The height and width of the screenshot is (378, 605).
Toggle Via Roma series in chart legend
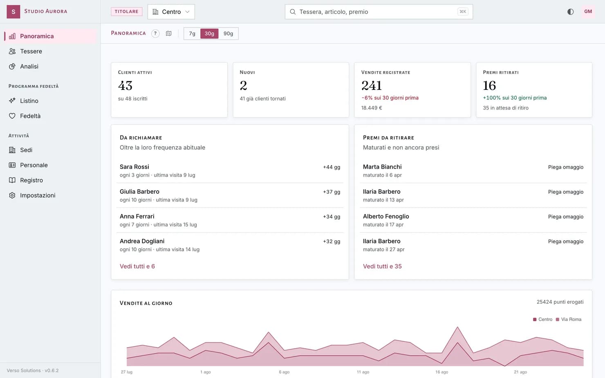(568, 319)
